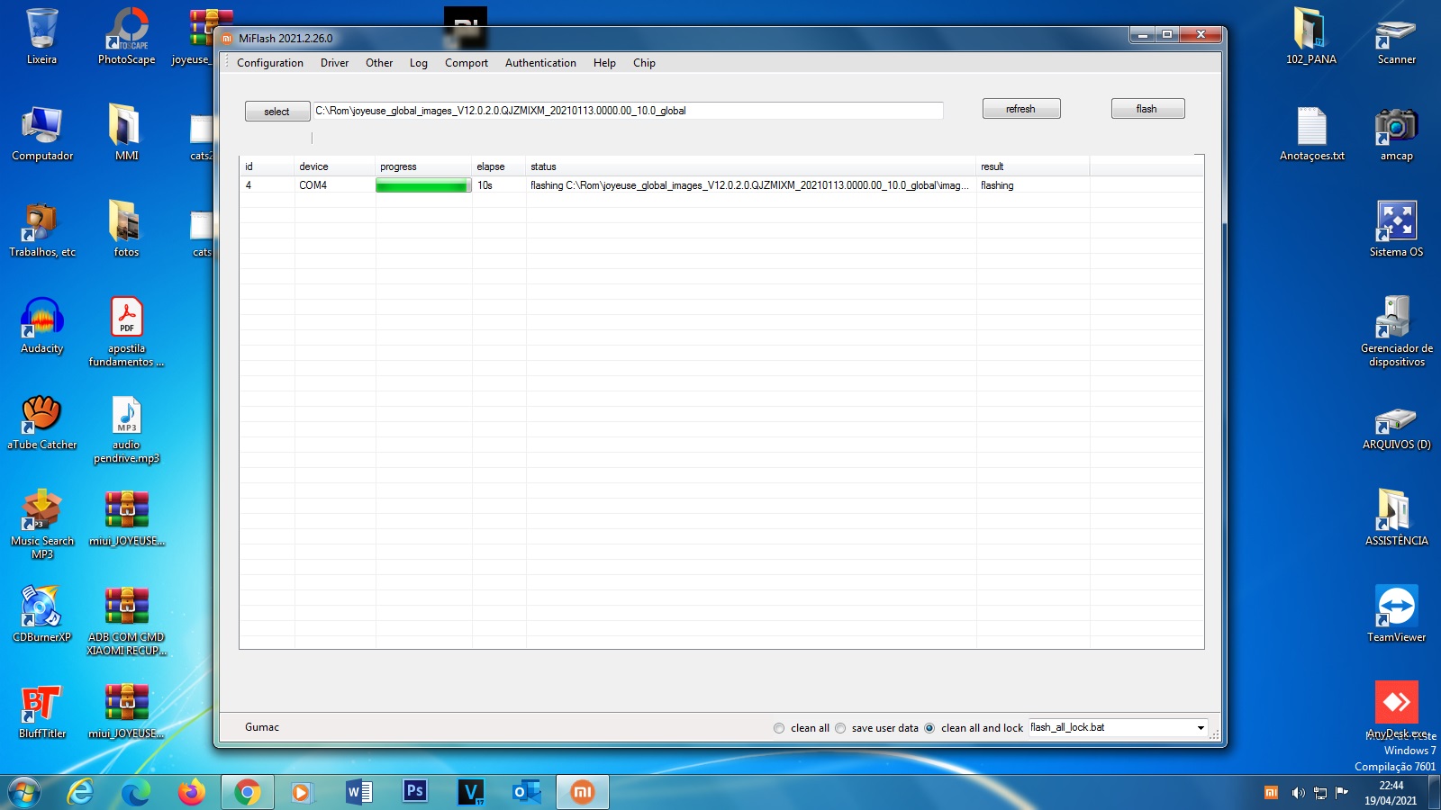Click the volume speaker tray icon
The width and height of the screenshot is (1441, 810).
click(x=1298, y=793)
